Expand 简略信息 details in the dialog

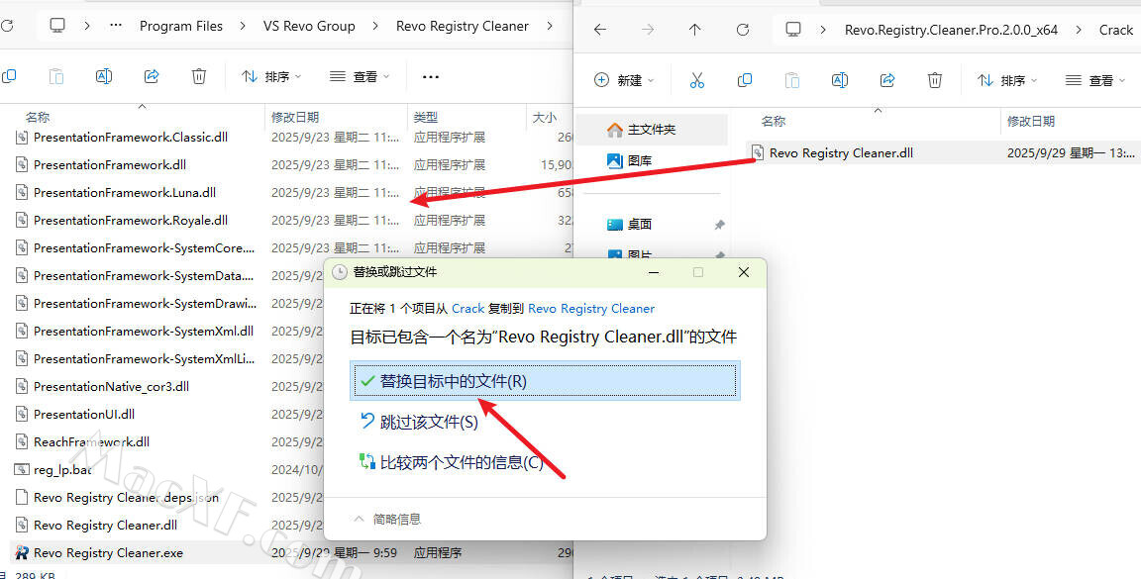click(x=387, y=519)
